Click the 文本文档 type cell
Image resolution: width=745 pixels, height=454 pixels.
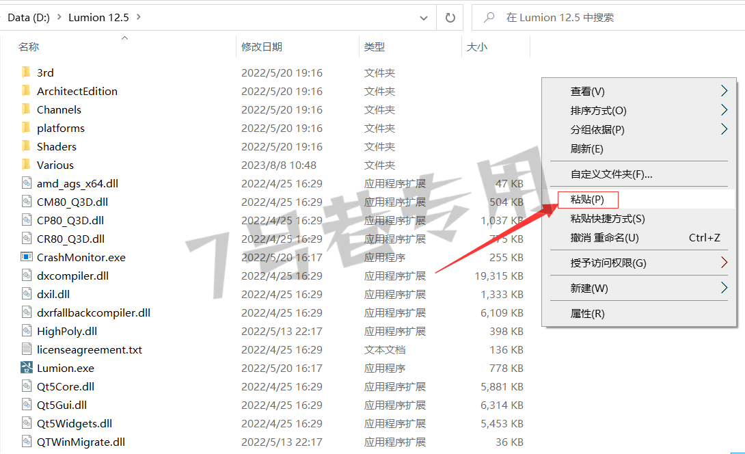[x=385, y=349]
